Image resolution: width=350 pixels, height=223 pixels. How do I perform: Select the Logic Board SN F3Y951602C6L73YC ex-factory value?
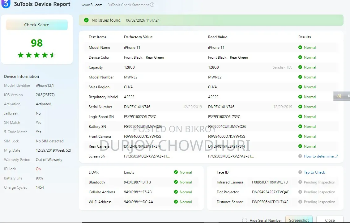point(140,117)
